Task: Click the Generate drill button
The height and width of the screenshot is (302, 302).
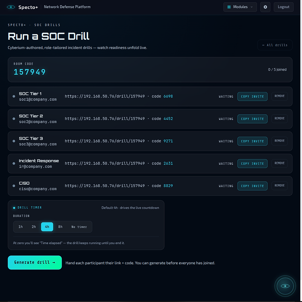Action: click(35, 263)
